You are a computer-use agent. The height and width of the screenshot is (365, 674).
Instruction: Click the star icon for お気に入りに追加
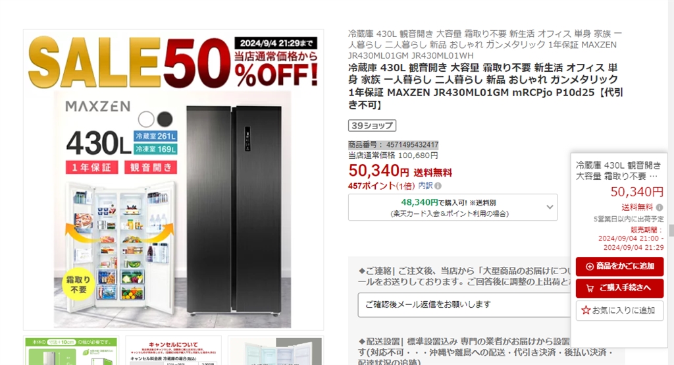(x=585, y=310)
